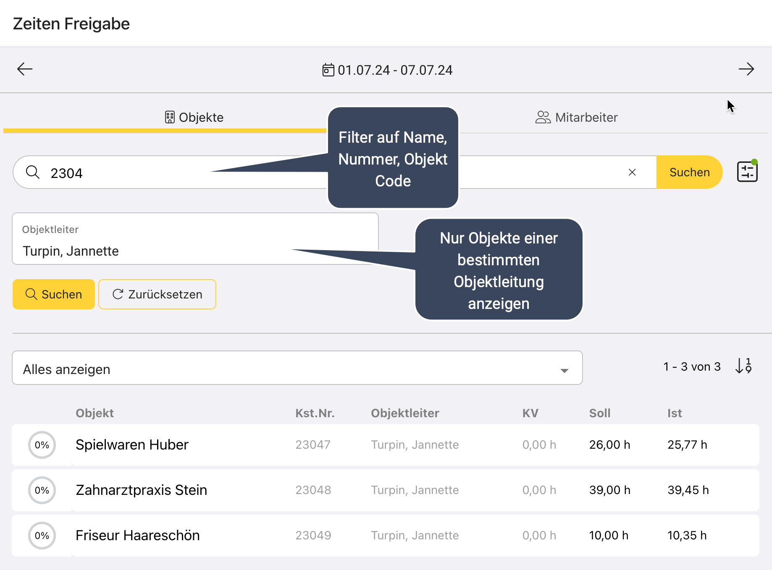Reset filters with Zurücksetzen button
772x570 pixels.
click(x=157, y=294)
